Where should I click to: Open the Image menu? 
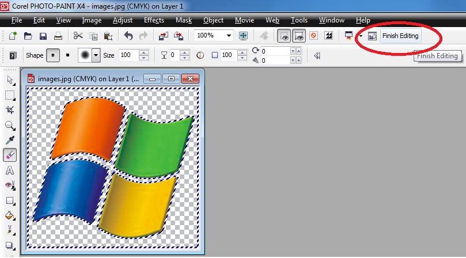[x=92, y=20]
